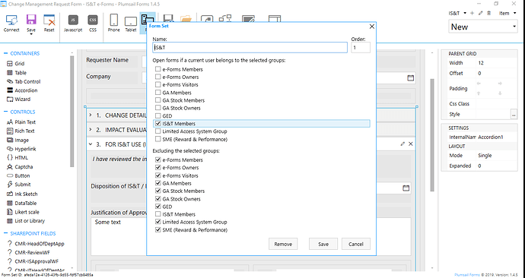
Task: Click the Save floppy disk toolbar icon
Action: point(30,20)
